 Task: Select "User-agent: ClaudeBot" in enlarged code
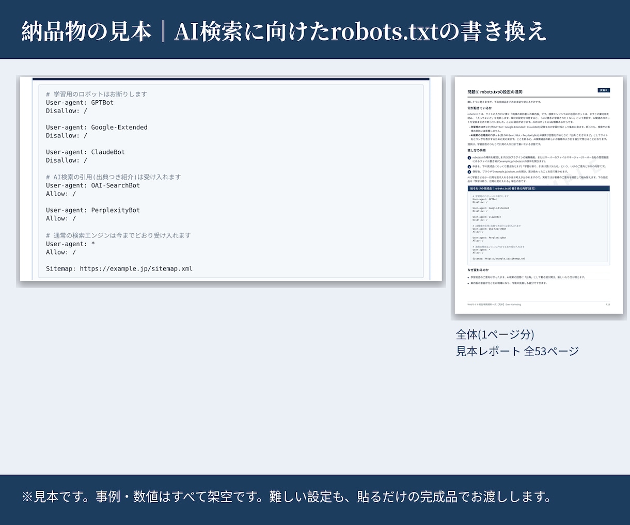85,152
